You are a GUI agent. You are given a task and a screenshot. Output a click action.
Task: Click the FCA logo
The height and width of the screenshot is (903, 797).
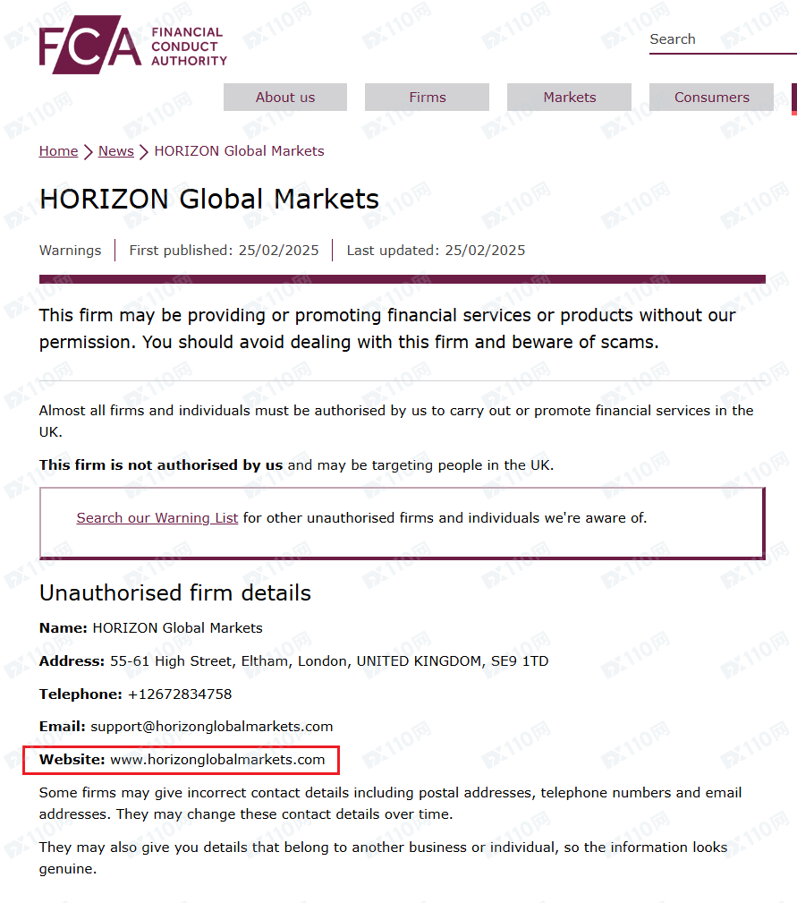(89, 45)
